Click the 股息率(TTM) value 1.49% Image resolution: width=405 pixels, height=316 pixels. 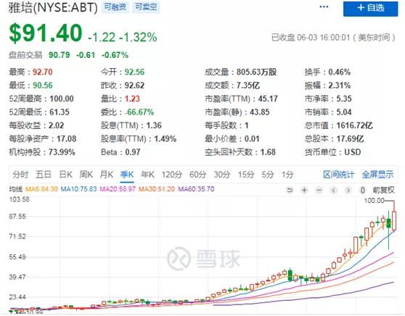point(165,139)
